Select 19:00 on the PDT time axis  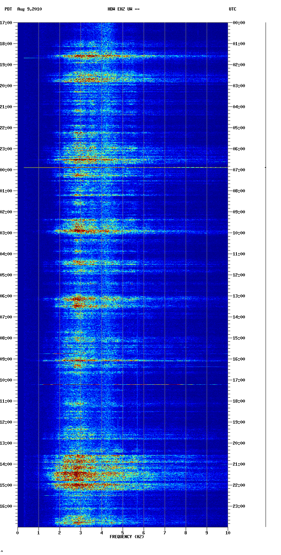[x=6, y=65]
